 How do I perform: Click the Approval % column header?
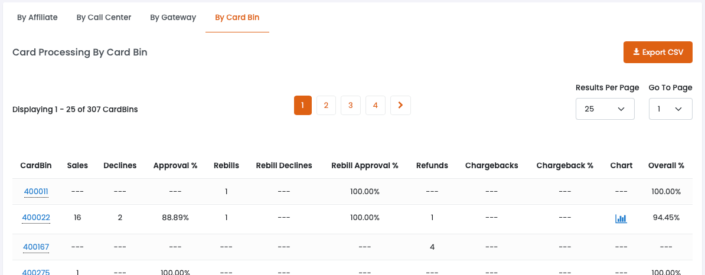[175, 165]
